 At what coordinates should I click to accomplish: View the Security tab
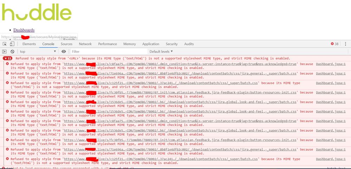(x=172, y=44)
